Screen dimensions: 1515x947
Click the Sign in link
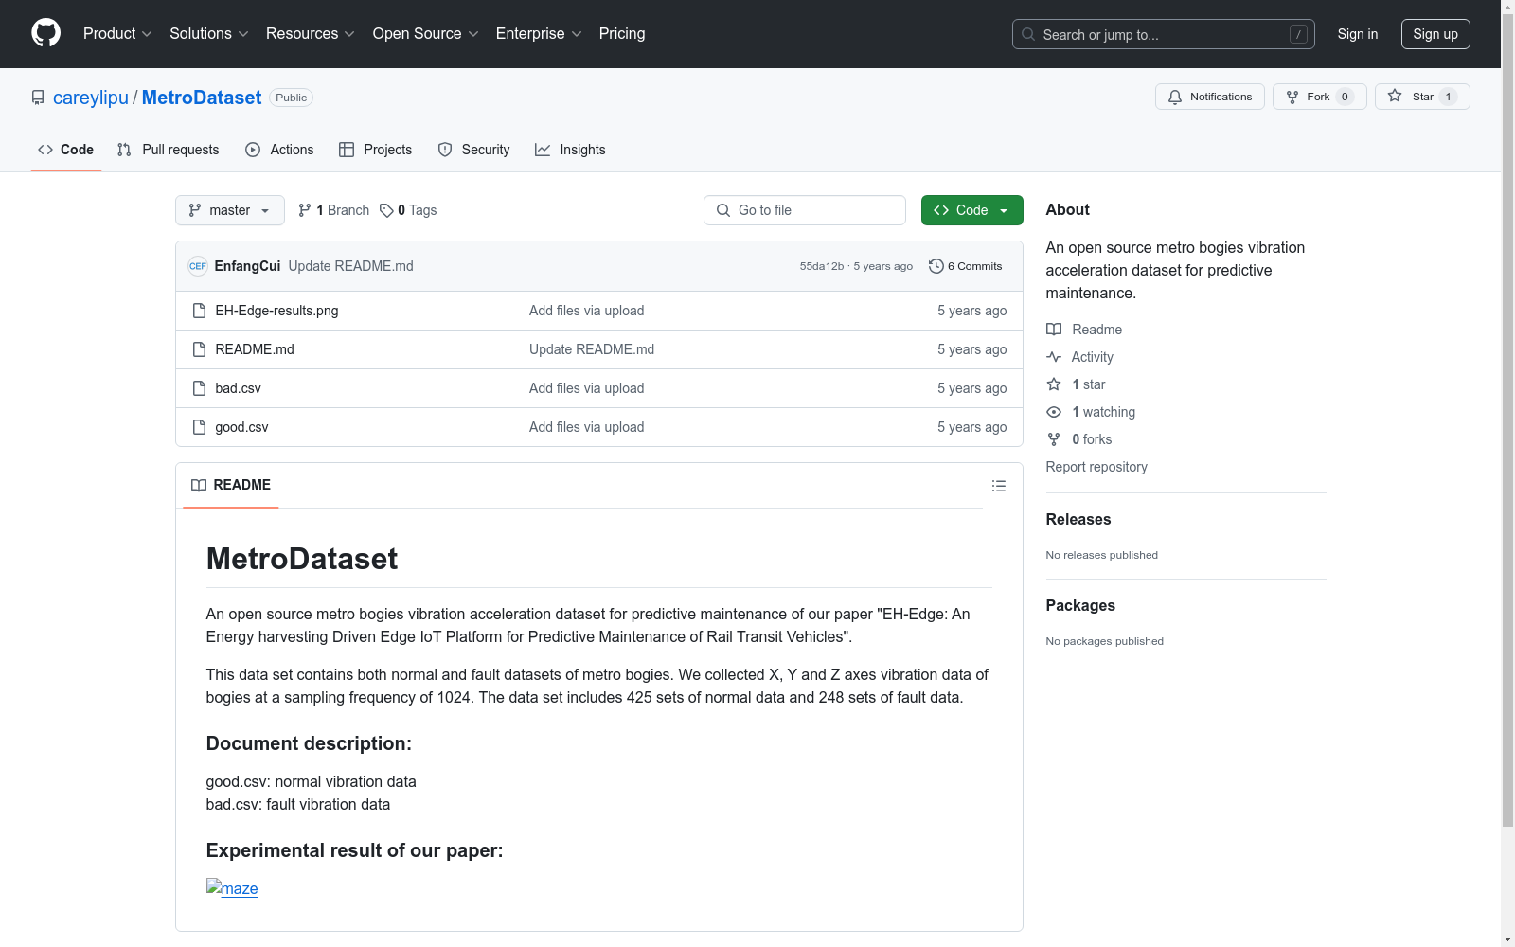[x=1358, y=34]
